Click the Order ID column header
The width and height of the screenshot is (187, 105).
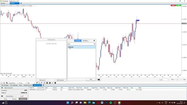tap(32, 88)
